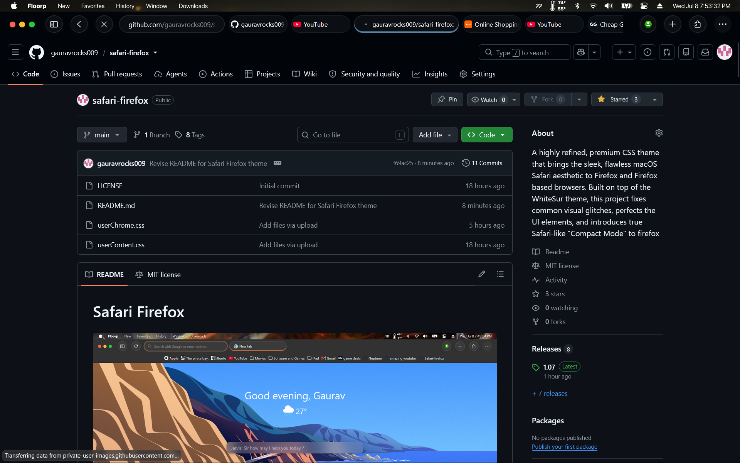740x463 pixels.
Task: Open the repositories icon in GitHub header
Action: pos(686,52)
